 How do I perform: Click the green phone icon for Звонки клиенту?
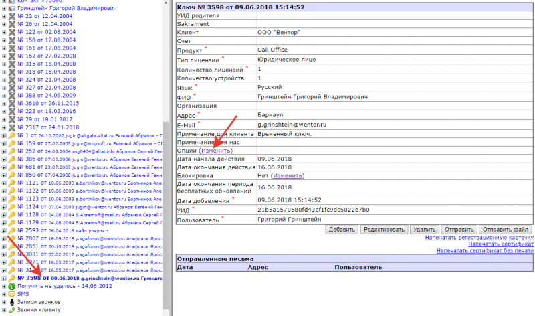point(12,310)
